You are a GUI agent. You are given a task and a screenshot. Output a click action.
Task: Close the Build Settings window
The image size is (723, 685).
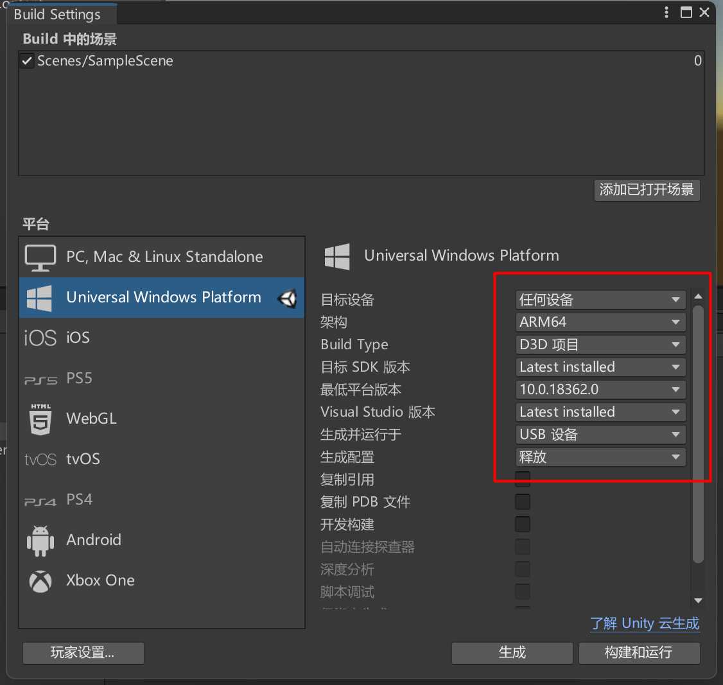(x=704, y=12)
